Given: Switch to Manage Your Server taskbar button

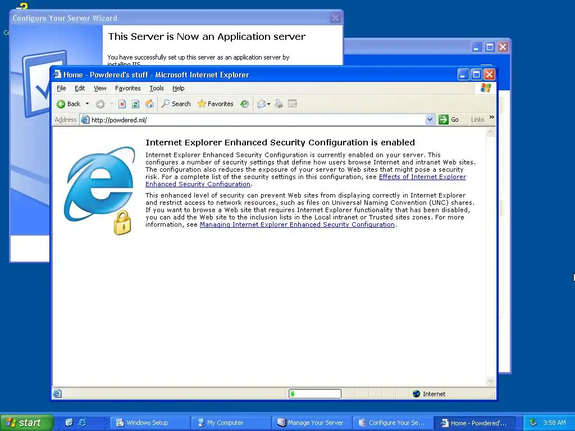Looking at the screenshot, I should [x=312, y=423].
